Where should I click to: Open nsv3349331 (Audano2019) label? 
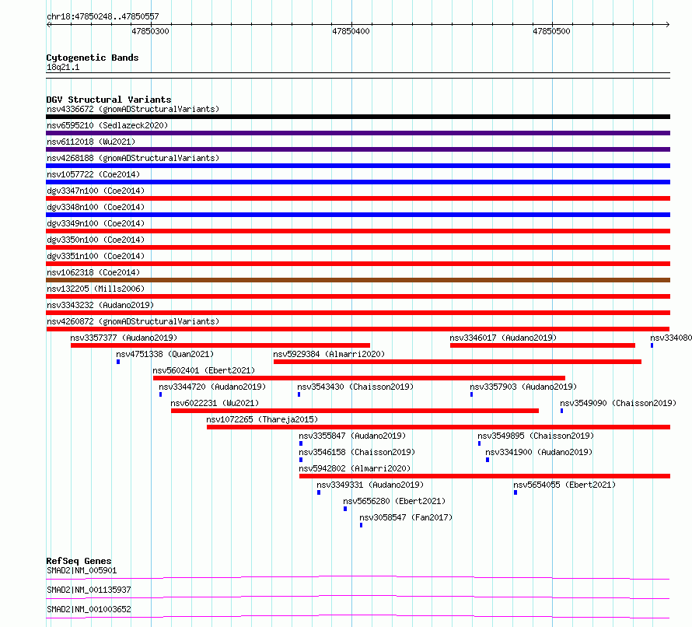click(x=370, y=485)
